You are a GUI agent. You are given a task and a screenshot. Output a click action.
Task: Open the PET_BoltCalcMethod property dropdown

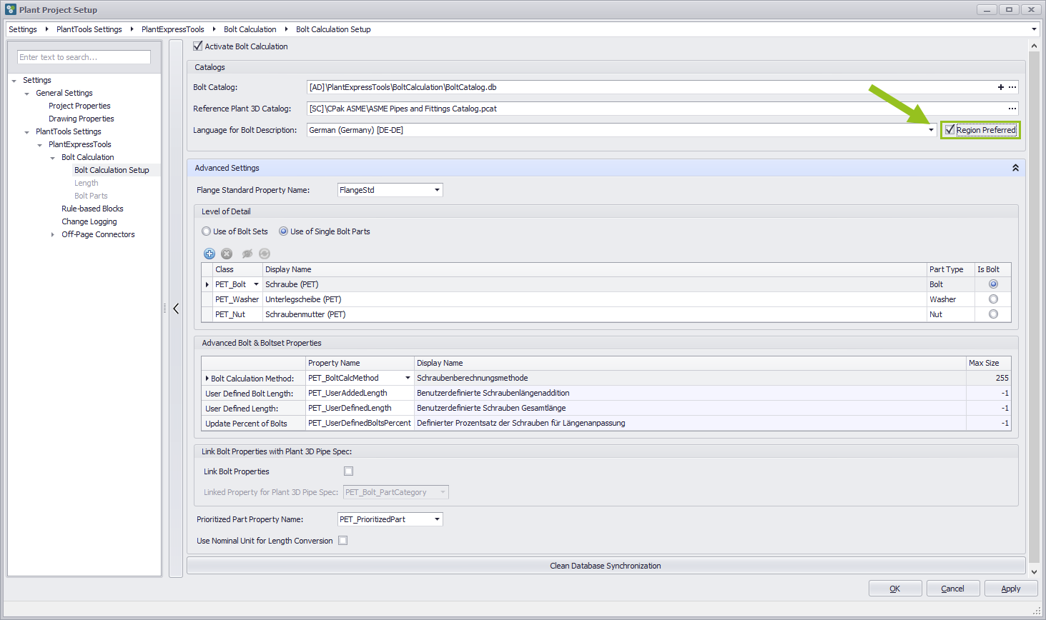coord(408,378)
